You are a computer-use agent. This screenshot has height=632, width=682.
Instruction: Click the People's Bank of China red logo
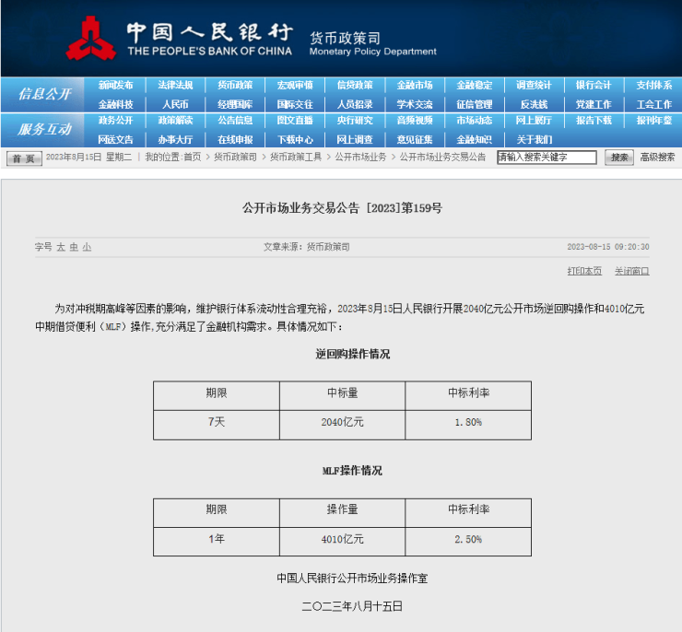point(90,39)
